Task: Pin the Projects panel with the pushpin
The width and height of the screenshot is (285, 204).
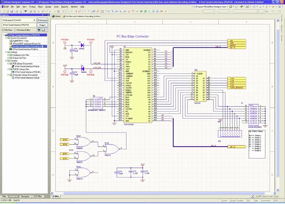Action: (46, 15)
